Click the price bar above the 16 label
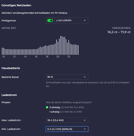Image resolution: width=134 pixels, height=136 pixels. tap(36, 52)
